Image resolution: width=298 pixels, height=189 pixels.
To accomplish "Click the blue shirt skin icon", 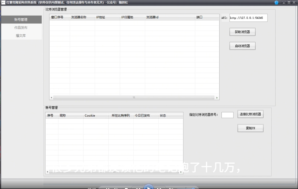I will (x=276, y=2).
